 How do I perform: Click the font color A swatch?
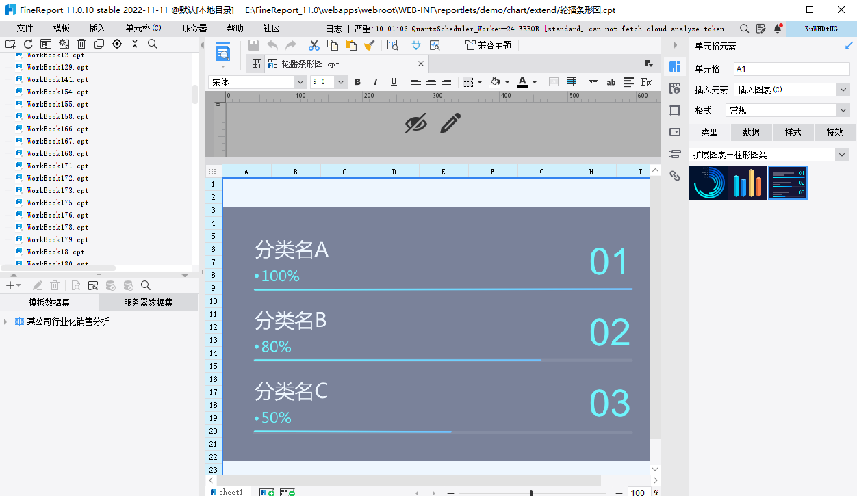(x=522, y=82)
